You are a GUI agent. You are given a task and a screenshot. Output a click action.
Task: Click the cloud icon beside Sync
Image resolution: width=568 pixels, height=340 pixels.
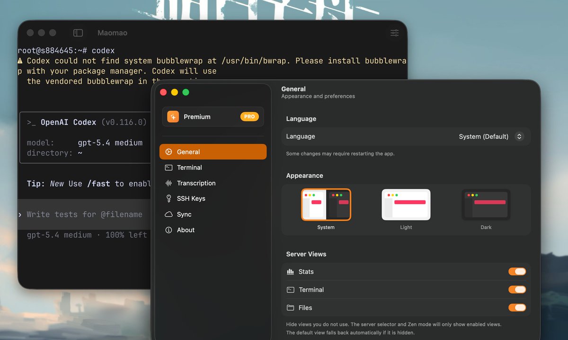click(x=169, y=214)
